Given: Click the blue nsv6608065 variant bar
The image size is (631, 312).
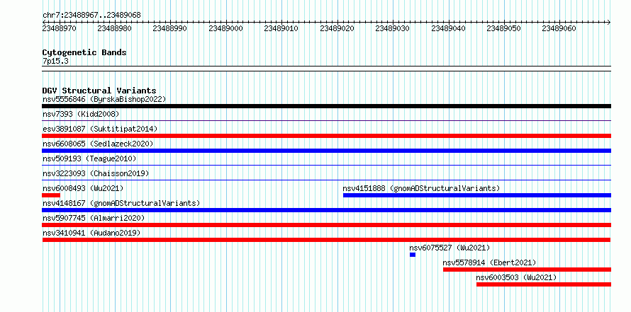Looking at the screenshot, I should point(326,151).
